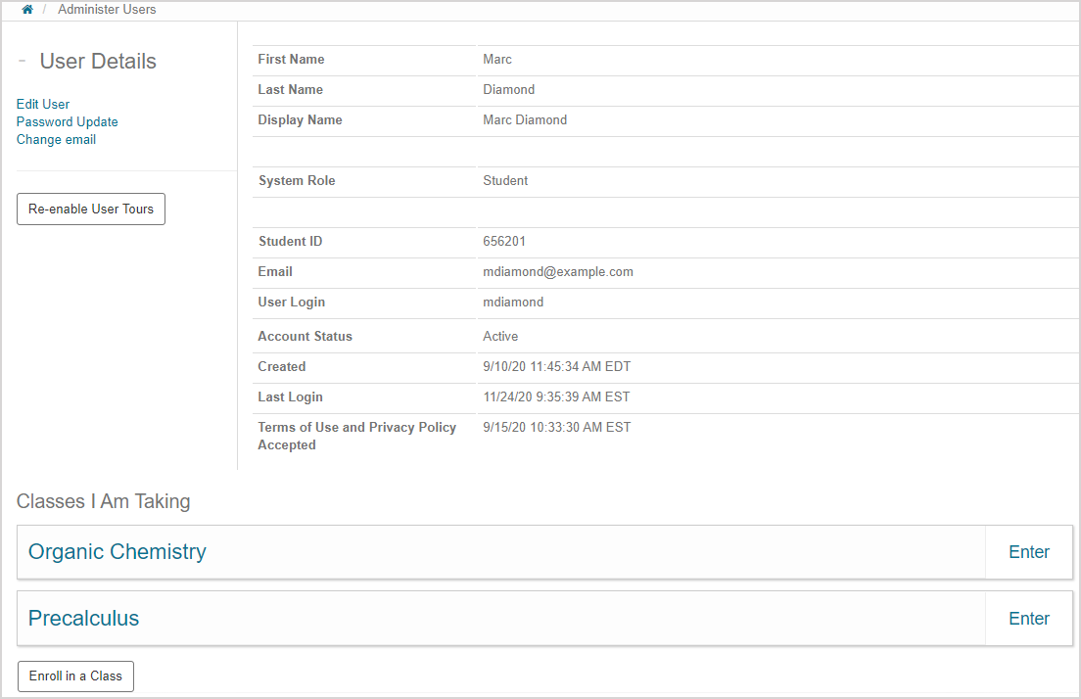Viewport: 1081px width, 699px height.
Task: Click the Last Login timestamp
Action: point(556,396)
